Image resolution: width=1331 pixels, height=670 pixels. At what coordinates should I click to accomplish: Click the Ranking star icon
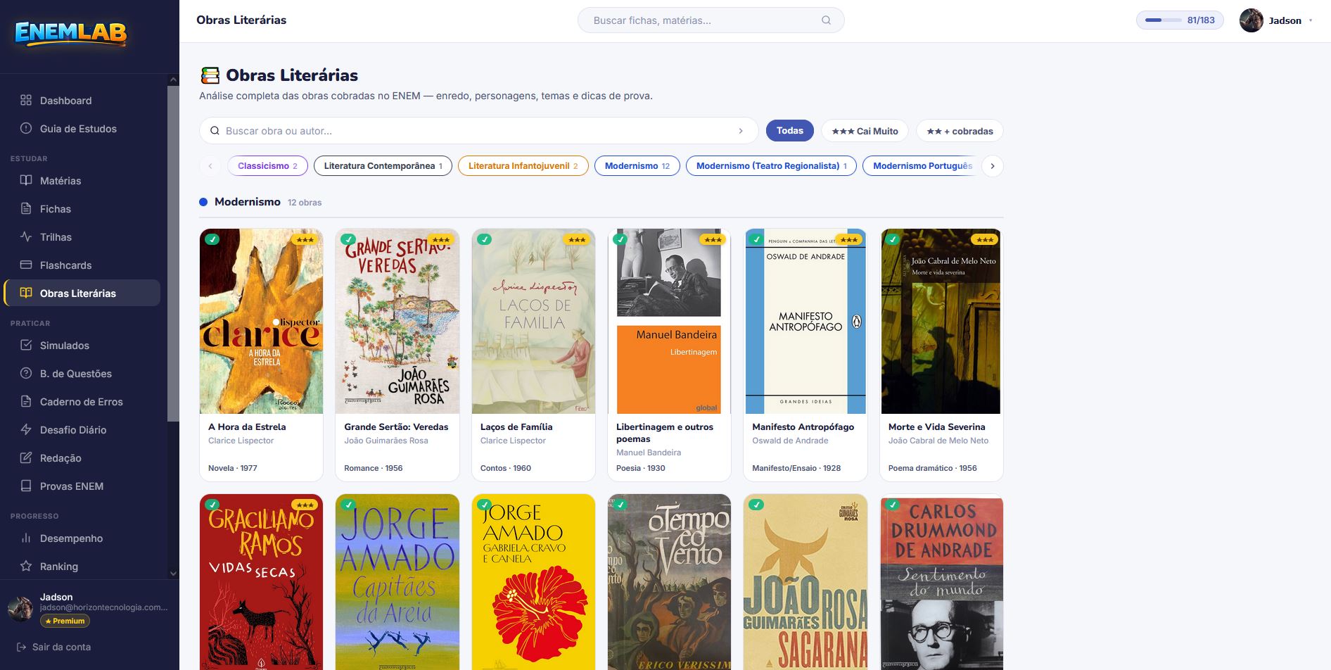pyautogui.click(x=26, y=566)
